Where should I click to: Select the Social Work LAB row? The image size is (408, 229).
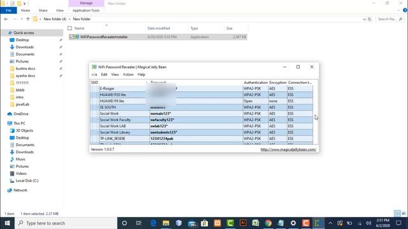tap(201, 126)
